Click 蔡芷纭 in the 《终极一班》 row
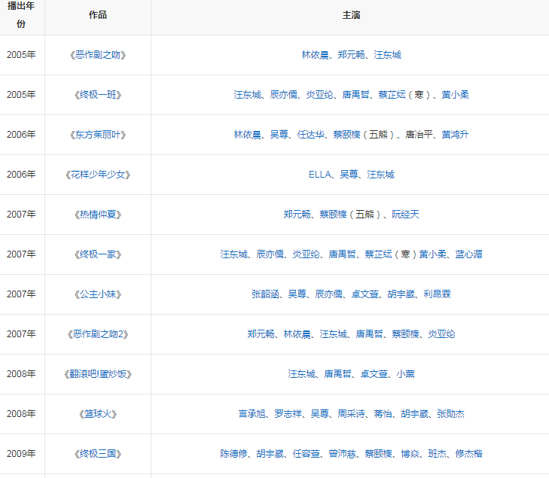The width and height of the screenshot is (549, 478). (392, 95)
